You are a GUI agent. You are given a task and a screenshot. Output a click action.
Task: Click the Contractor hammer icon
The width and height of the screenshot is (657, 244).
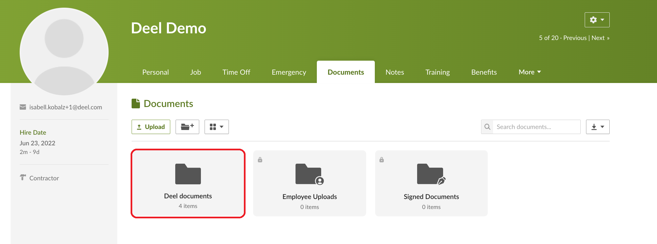(23, 177)
